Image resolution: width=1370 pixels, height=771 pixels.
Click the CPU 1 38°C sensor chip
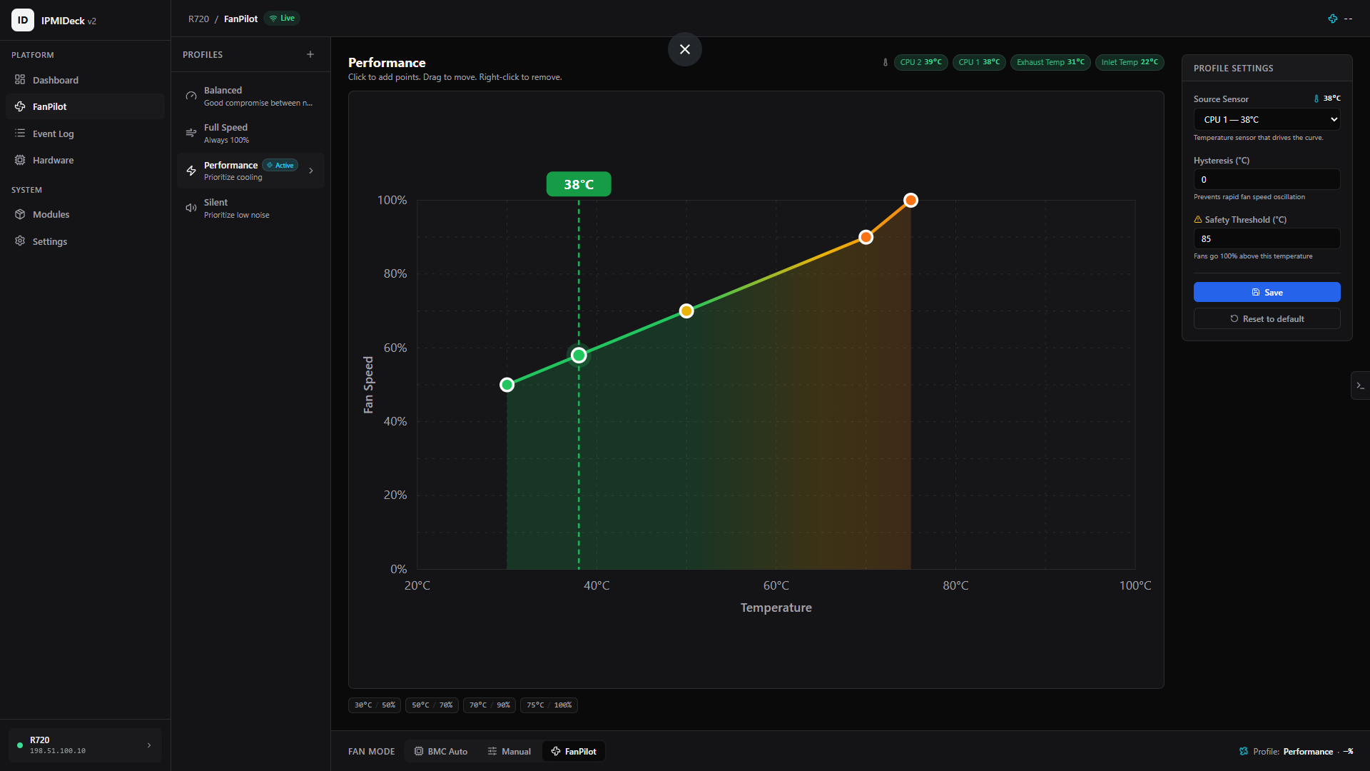979,62
